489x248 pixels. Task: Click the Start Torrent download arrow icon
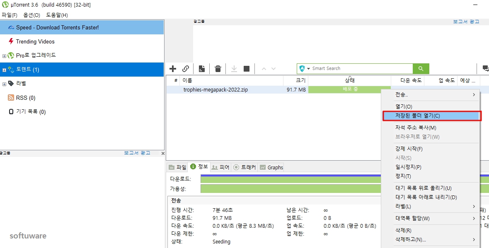(234, 69)
